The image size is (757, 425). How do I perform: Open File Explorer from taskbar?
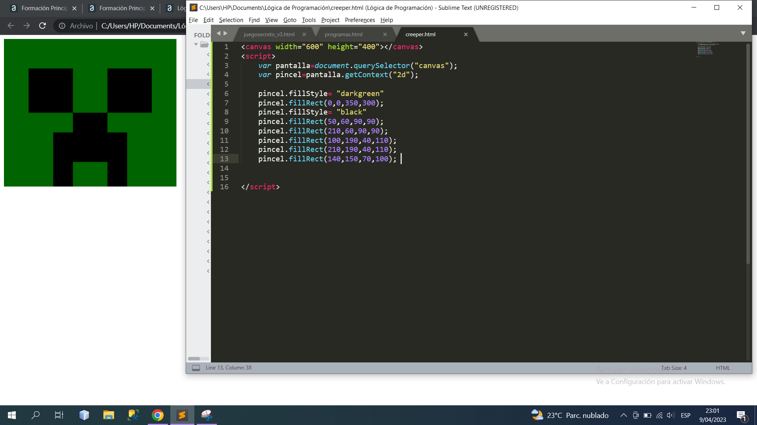108,415
